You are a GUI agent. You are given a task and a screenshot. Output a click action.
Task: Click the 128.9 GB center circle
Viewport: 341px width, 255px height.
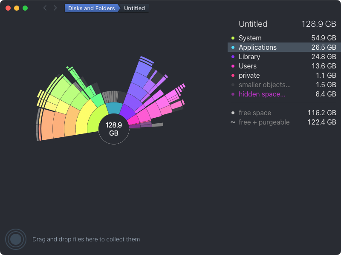point(114,129)
